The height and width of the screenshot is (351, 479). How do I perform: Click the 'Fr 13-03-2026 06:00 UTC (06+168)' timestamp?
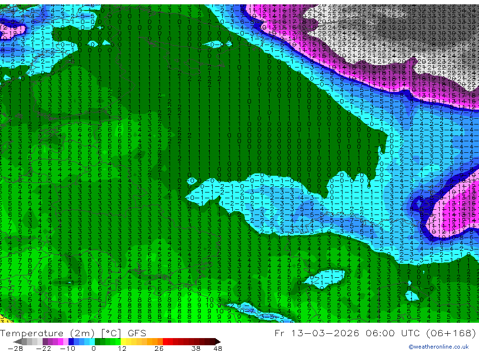pos(375,333)
